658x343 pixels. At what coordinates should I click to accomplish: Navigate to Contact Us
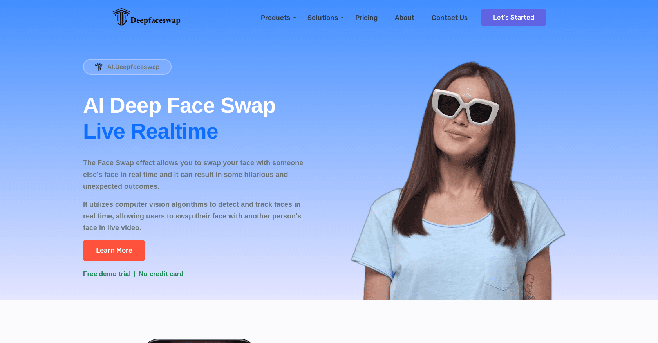tap(450, 18)
